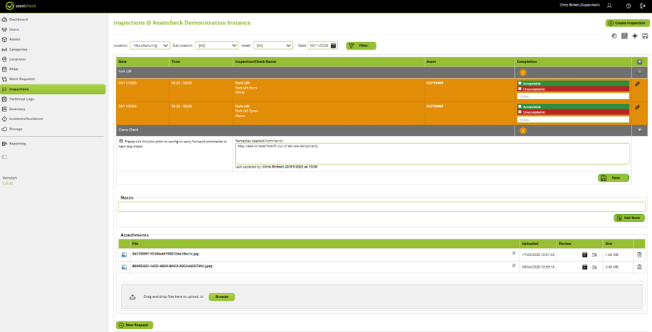Open calendar picker icon in Date field
This screenshot has width=652, height=332.
pos(334,46)
